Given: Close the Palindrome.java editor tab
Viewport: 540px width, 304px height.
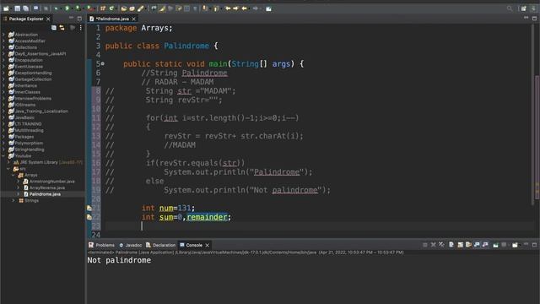Looking at the screenshot, I should [134, 19].
